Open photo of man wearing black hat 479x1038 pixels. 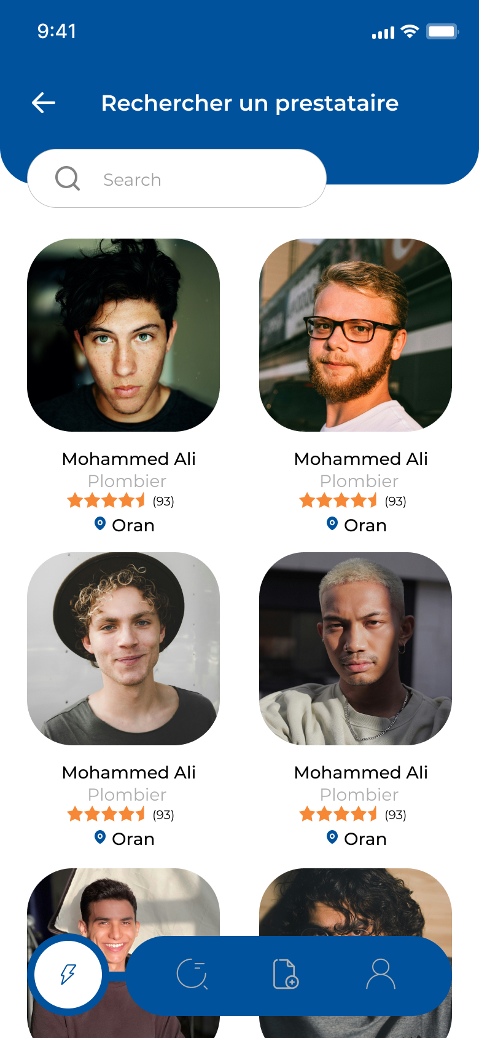(x=123, y=649)
